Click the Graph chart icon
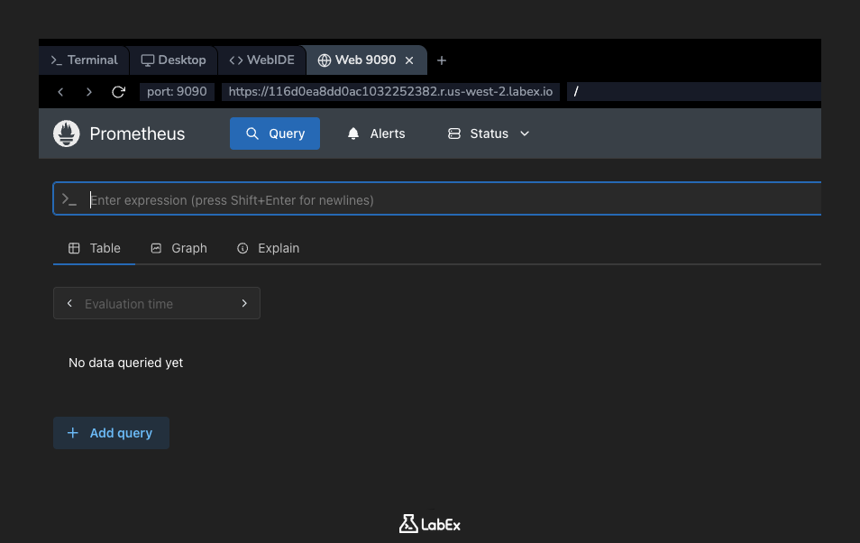 tap(155, 247)
